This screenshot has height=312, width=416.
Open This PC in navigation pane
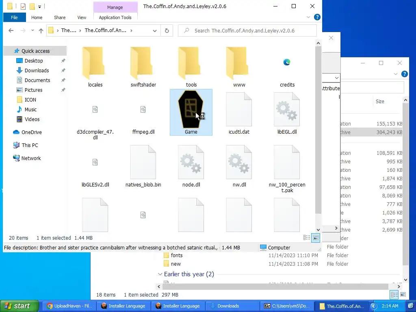[30, 145]
